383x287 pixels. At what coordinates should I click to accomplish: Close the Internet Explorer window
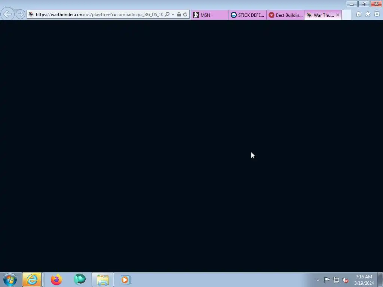[376, 4]
